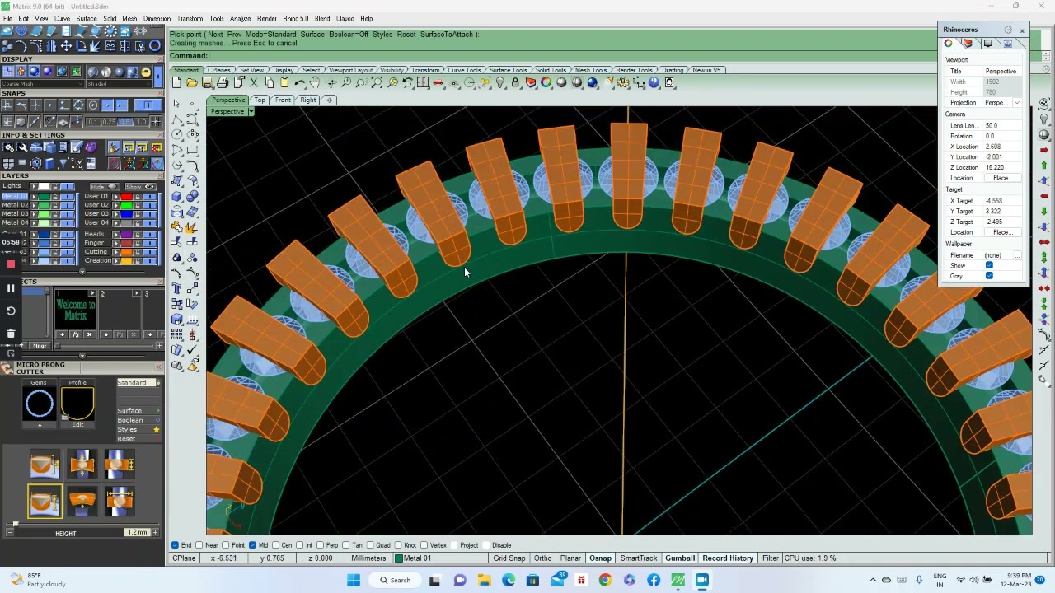Click the Undo arrow icon
Image resolution: width=1055 pixels, height=593 pixels.
click(x=300, y=83)
